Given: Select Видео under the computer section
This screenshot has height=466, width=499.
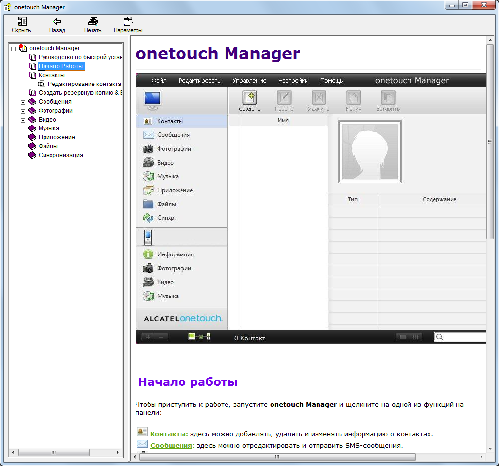Looking at the screenshot, I should pos(181,163).
